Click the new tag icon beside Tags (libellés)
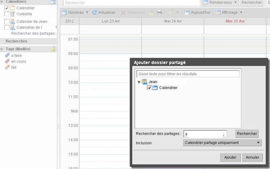270x169 pixels. 53,49
